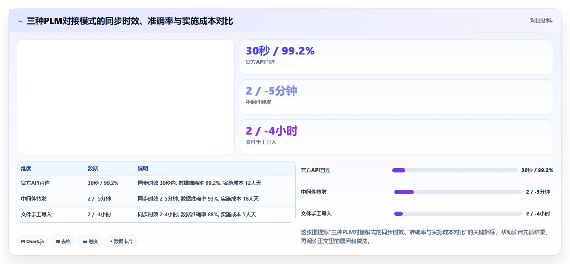Viewport: 570px width, 264px height.
Task: Select the 数据卡片 tag chip
Action: [121, 241]
